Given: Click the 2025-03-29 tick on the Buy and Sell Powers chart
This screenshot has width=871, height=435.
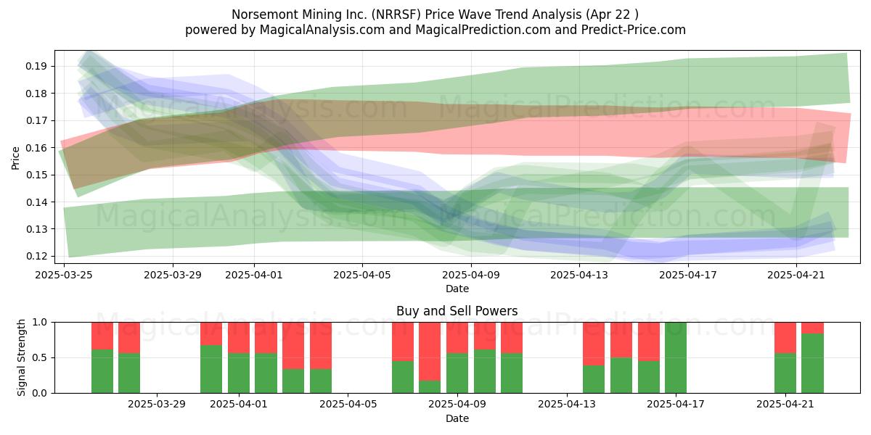Looking at the screenshot, I should (x=157, y=405).
